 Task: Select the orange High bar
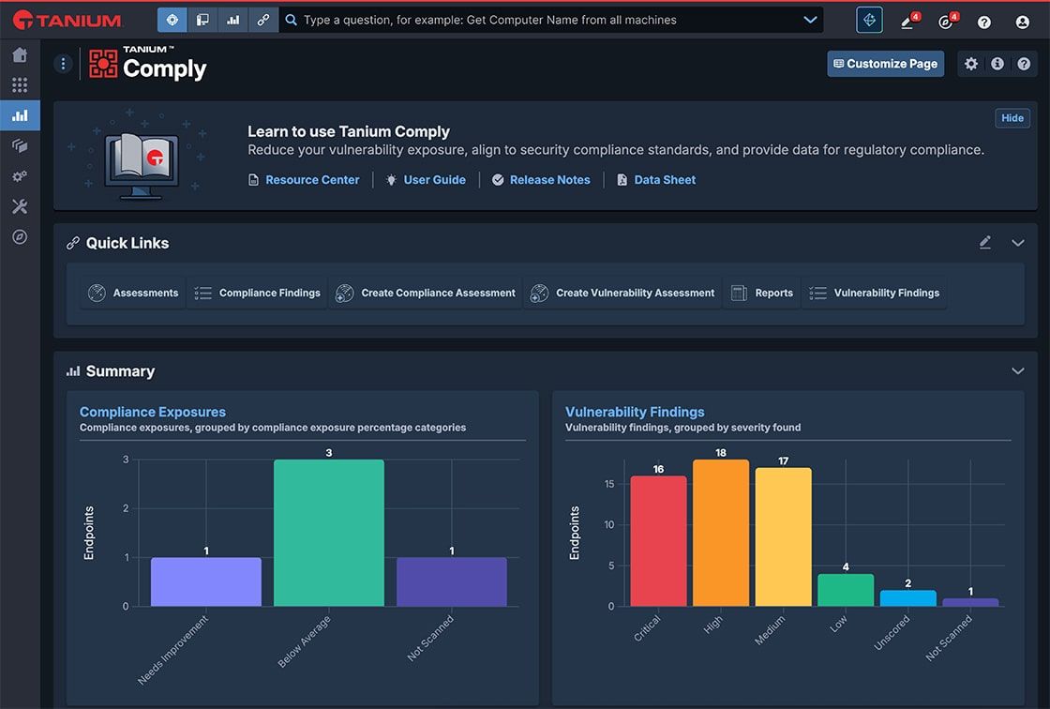click(x=721, y=533)
